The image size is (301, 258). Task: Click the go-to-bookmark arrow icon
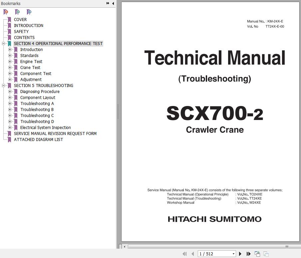click(29, 12)
